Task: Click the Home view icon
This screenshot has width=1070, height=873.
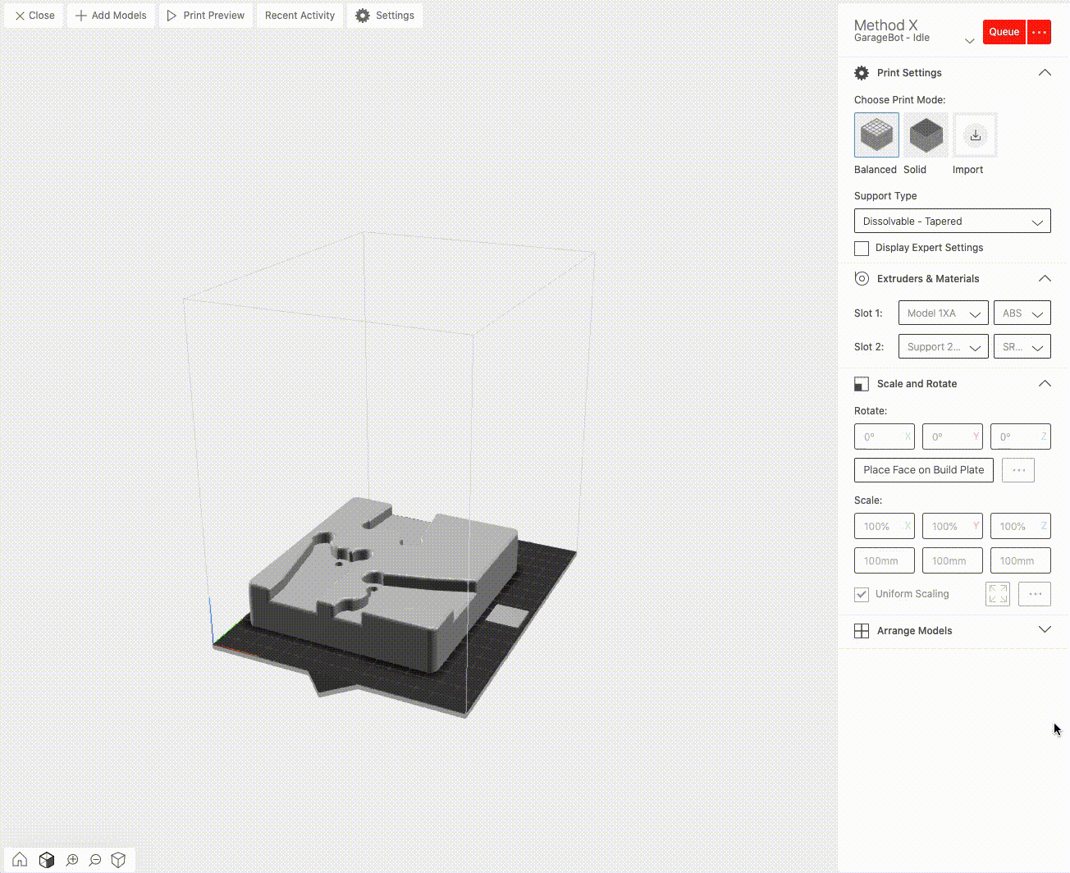Action: click(20, 860)
